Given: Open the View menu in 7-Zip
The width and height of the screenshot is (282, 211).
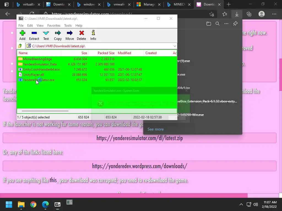Looking at the screenshot, I should pyautogui.click(x=40, y=26).
